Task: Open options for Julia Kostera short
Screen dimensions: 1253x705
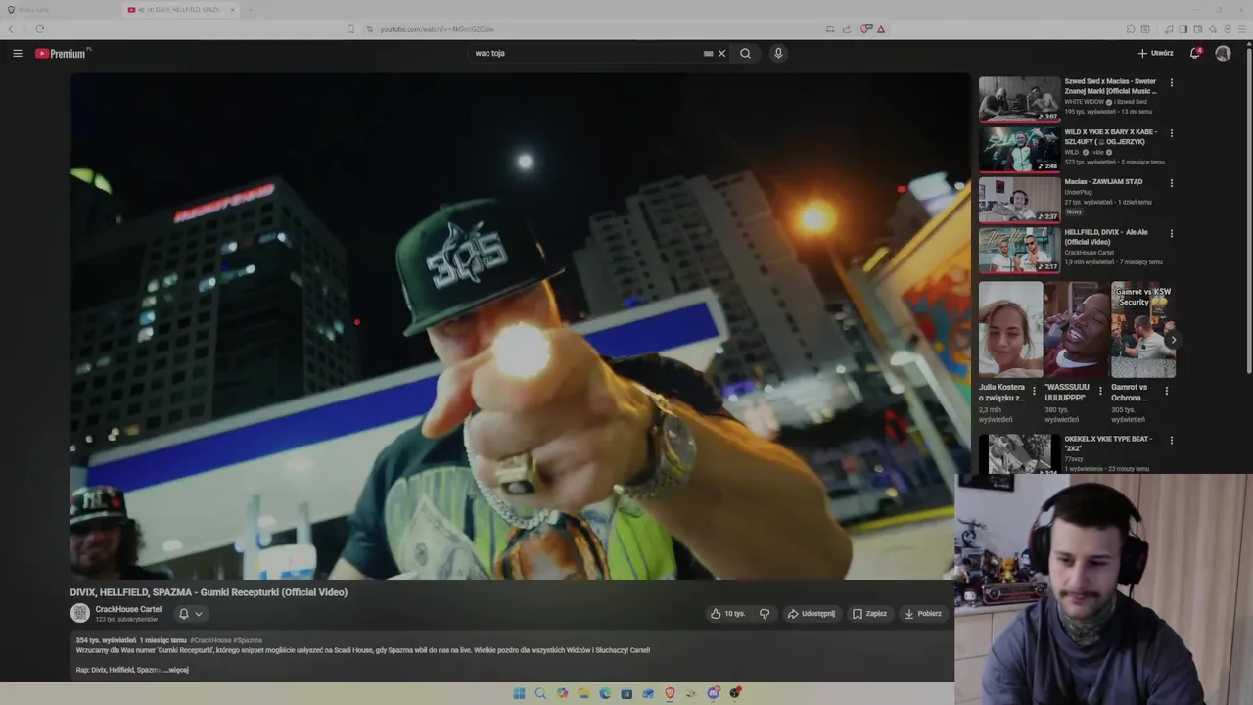Action: pyautogui.click(x=1034, y=391)
